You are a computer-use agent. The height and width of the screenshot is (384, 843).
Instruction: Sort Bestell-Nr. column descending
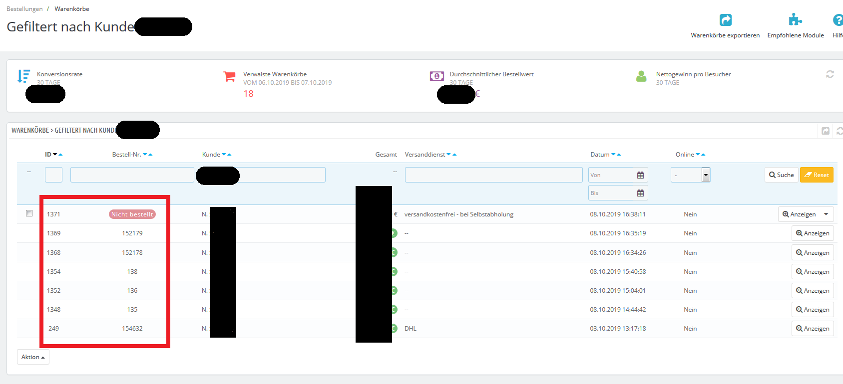(145, 155)
